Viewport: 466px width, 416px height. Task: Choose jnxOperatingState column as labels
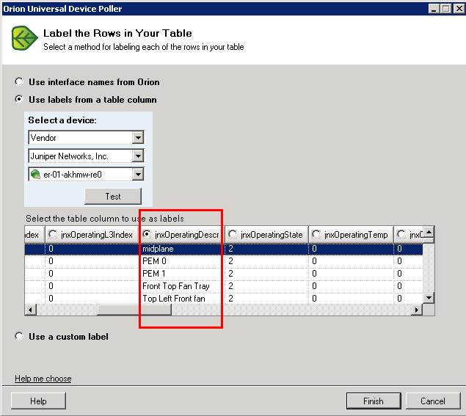click(x=233, y=234)
